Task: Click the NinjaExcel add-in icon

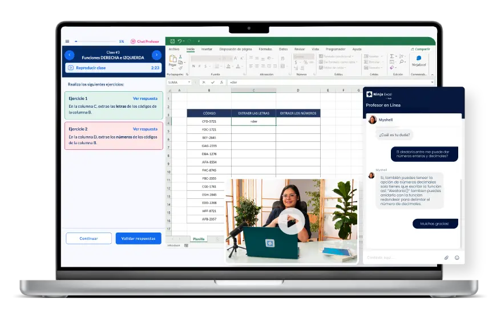Action: pos(419,60)
